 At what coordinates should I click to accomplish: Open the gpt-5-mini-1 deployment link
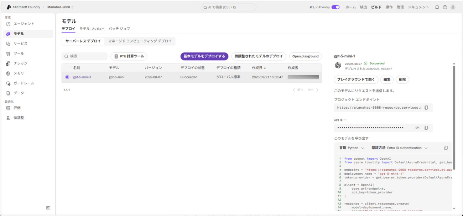[82, 77]
